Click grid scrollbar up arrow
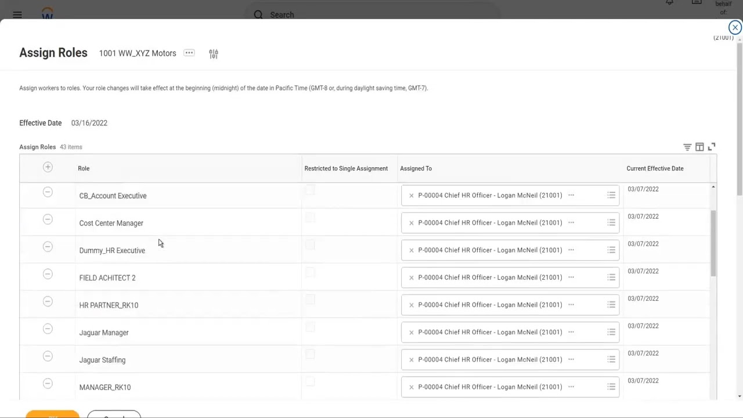 click(x=713, y=187)
